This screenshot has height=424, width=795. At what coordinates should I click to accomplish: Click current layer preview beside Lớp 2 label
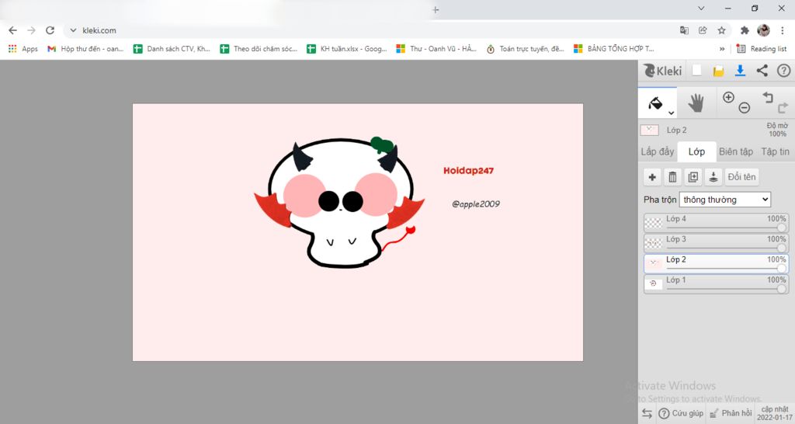coord(650,130)
